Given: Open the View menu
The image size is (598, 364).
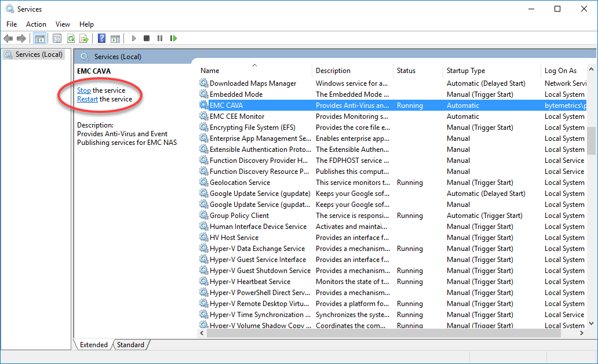Looking at the screenshot, I should click(x=63, y=24).
